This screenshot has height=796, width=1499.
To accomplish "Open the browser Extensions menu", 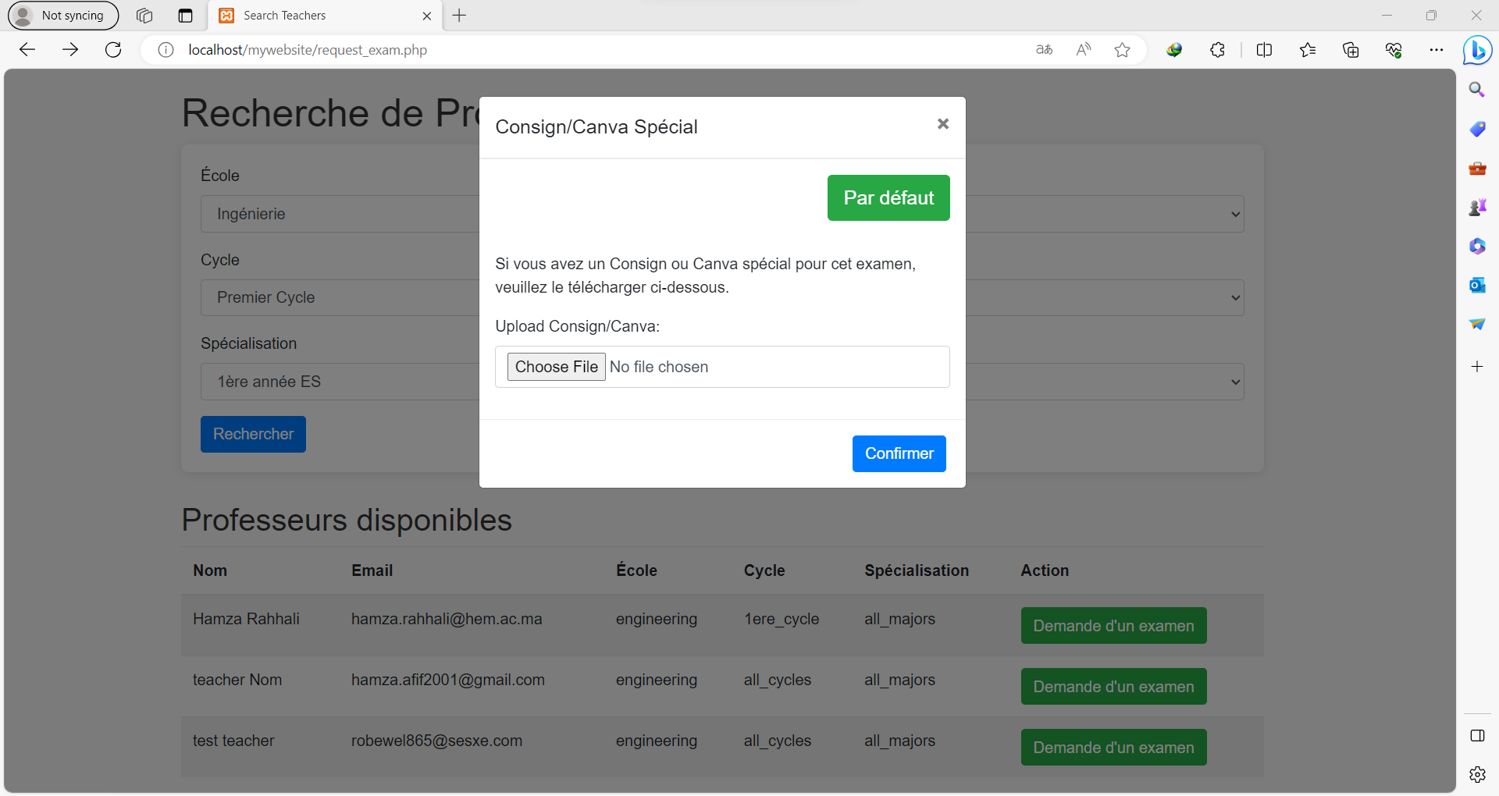I will pos(1217,50).
